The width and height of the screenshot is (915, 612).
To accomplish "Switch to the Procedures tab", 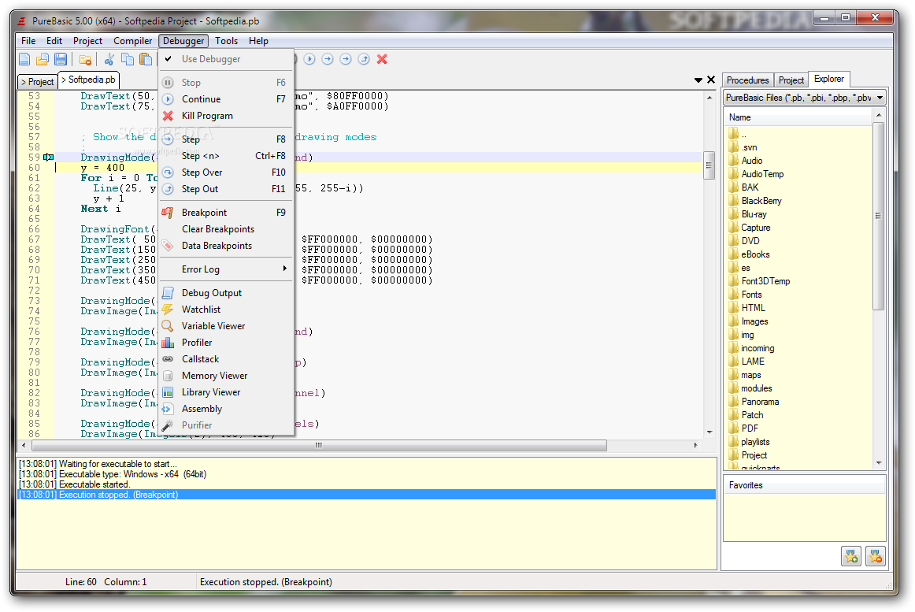I will point(747,80).
